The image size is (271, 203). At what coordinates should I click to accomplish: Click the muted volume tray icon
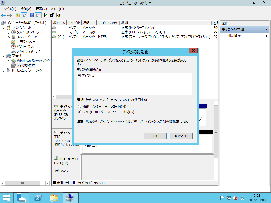coord(235,198)
